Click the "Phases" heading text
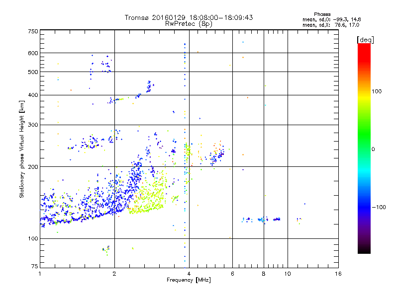The height and width of the screenshot is (298, 398). tap(322, 14)
